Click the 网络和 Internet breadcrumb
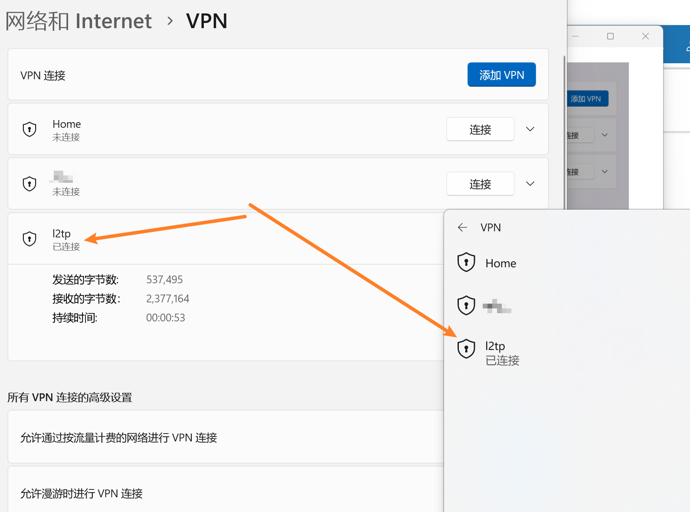The width and height of the screenshot is (690, 512). point(79,21)
